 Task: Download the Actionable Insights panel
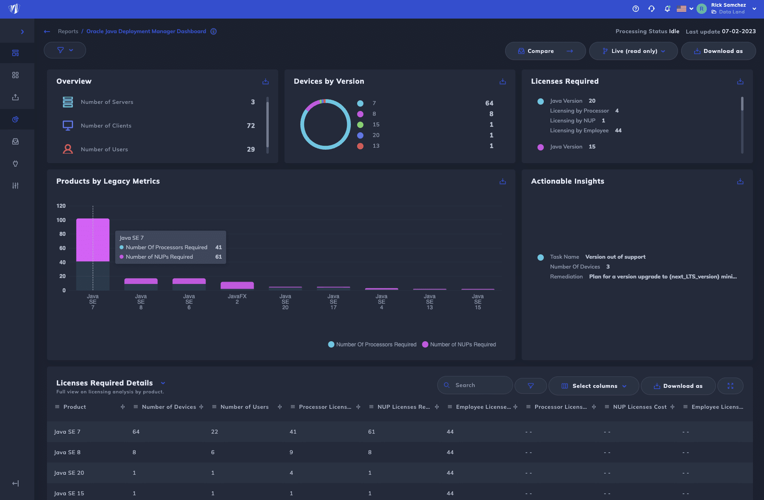pos(740,181)
